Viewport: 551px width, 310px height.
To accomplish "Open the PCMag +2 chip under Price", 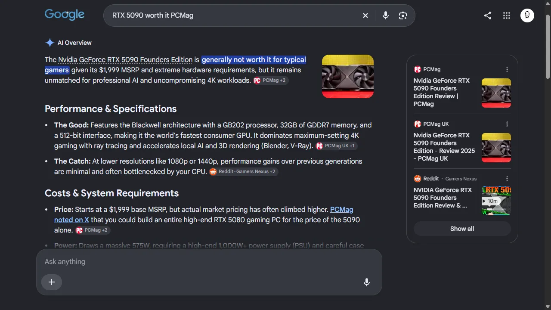I will (x=93, y=230).
